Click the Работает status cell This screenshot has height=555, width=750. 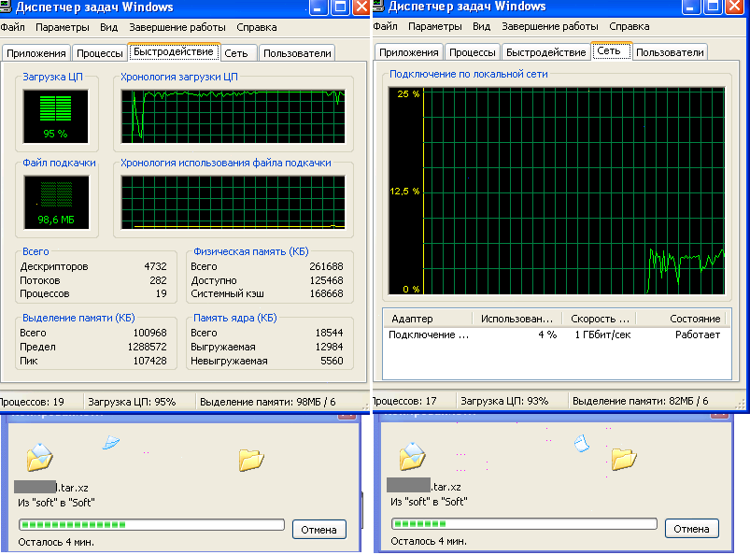pos(698,334)
